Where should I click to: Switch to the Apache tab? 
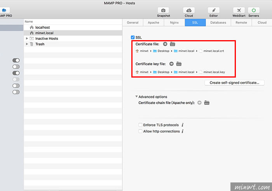(153, 23)
